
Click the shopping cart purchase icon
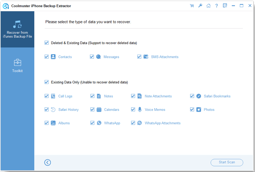click(192, 6)
